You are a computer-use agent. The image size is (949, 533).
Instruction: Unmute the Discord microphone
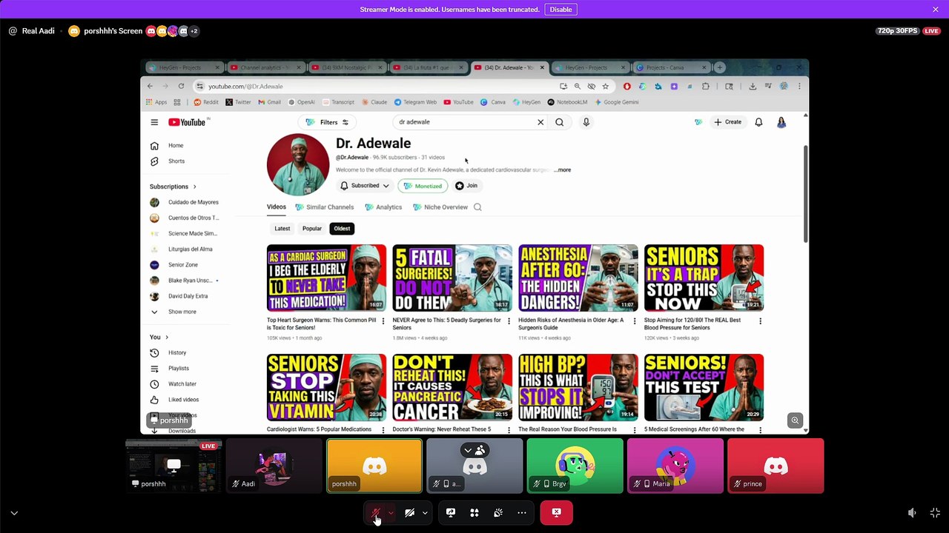(376, 512)
